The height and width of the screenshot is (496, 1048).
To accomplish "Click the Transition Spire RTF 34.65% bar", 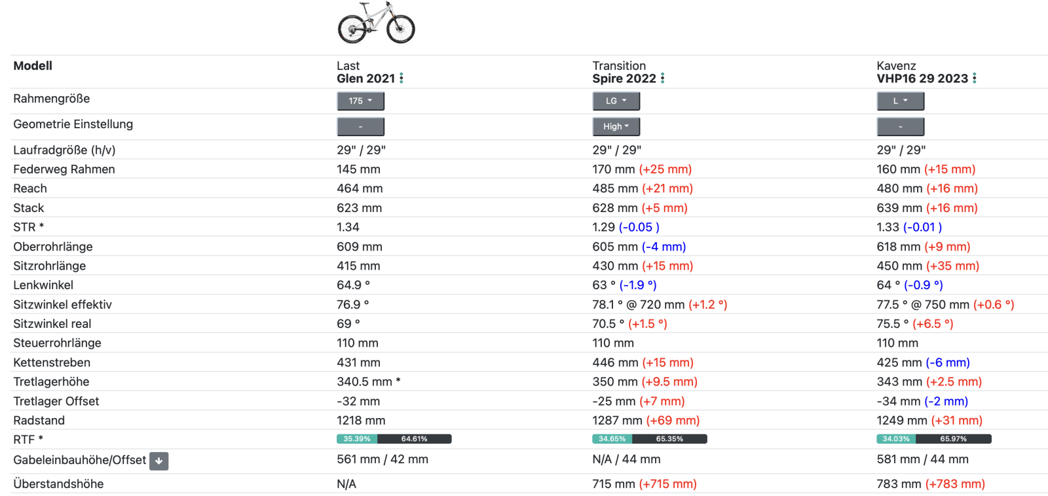I will 612,439.
